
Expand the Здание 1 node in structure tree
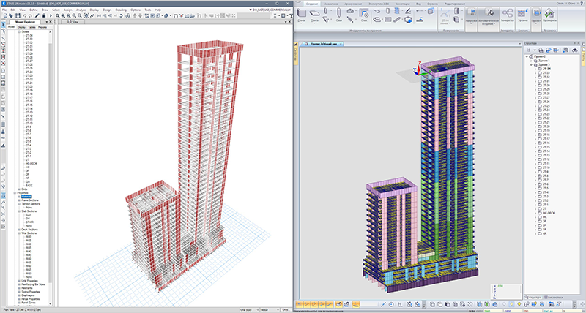(532, 61)
